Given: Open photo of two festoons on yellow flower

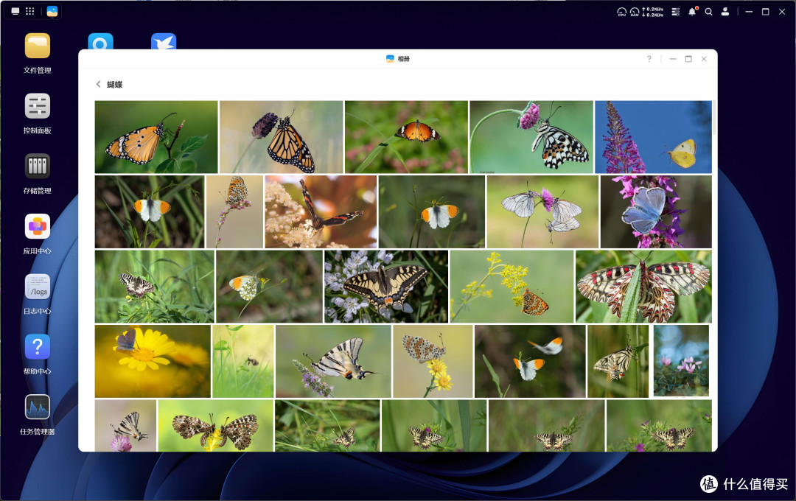Looking at the screenshot, I should tap(216, 425).
